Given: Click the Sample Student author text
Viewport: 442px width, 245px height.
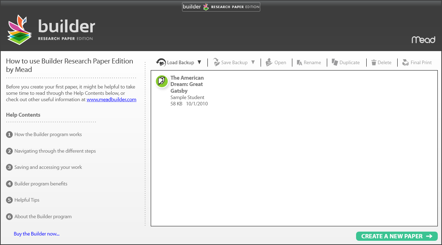Looking at the screenshot, I should 187,97.
